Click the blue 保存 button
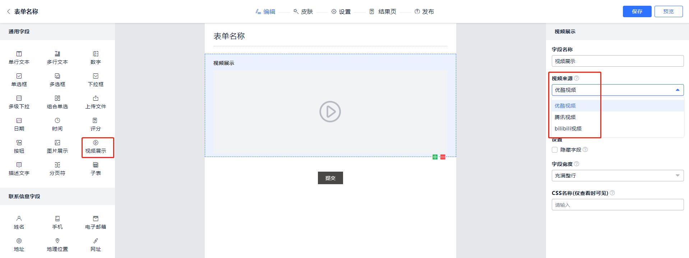689x258 pixels. [x=637, y=11]
